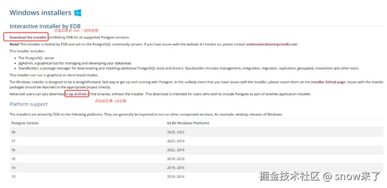Click the '2025, 2022' platforms cell
Viewport: 387px width, 188px height.
click(x=176, y=132)
